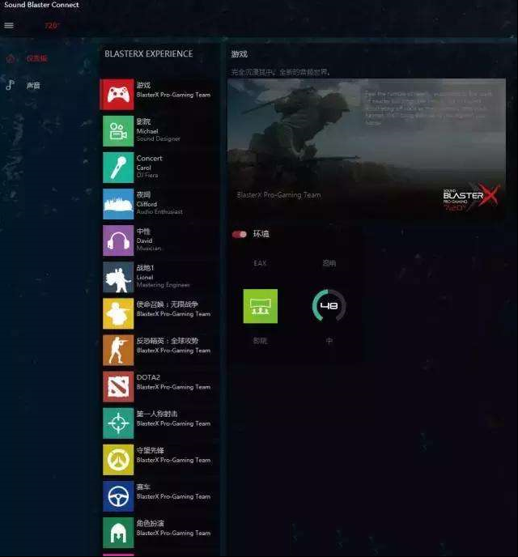Click the 'BLASTERX EXPERIENCE' heading
Viewport: 518px width, 557px height.
point(149,53)
